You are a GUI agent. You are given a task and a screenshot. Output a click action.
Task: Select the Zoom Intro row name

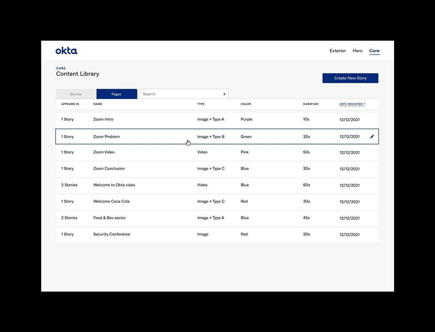click(103, 119)
